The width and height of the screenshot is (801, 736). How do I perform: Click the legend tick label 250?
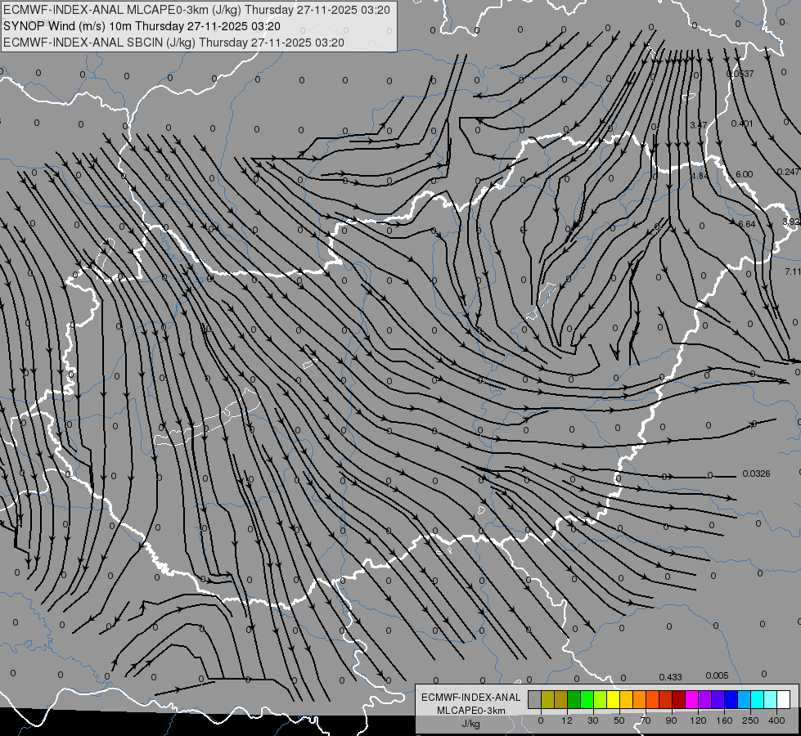tap(750, 720)
